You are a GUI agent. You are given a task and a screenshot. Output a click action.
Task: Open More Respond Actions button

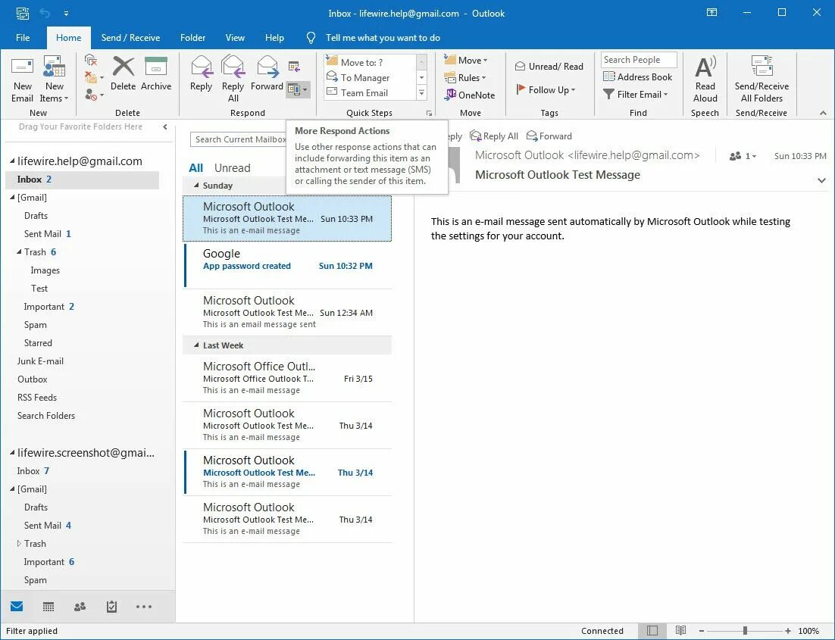coord(297,89)
